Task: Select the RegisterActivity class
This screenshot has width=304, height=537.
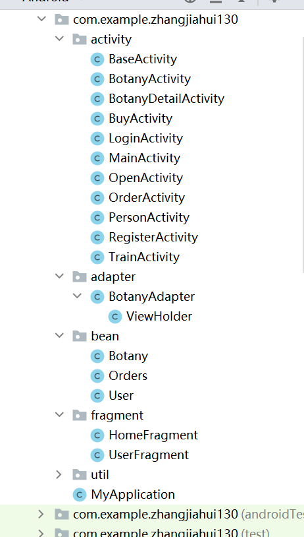Action: click(x=153, y=237)
